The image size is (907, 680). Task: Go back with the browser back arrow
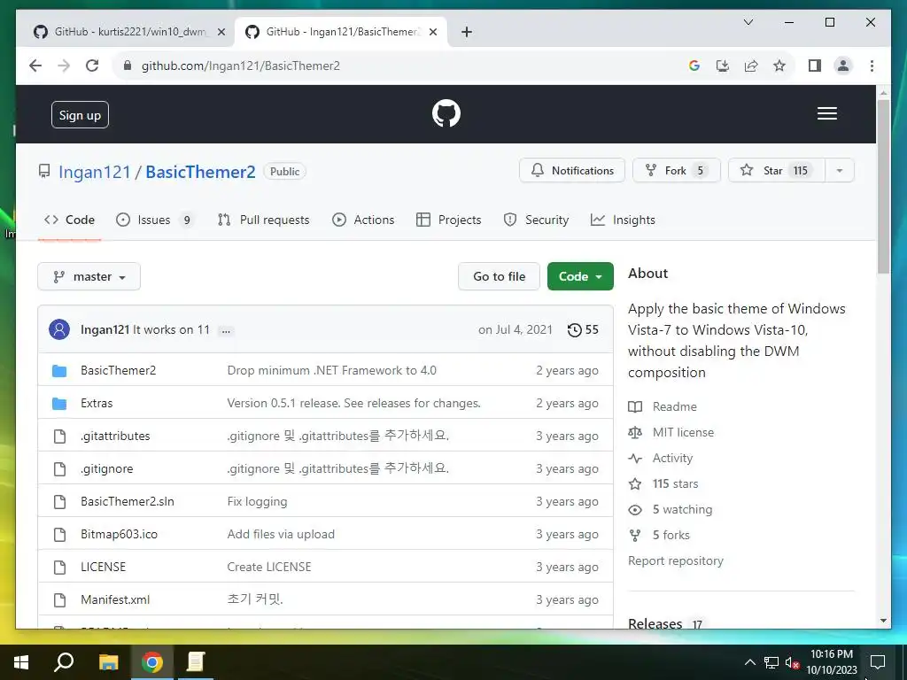[x=35, y=66]
